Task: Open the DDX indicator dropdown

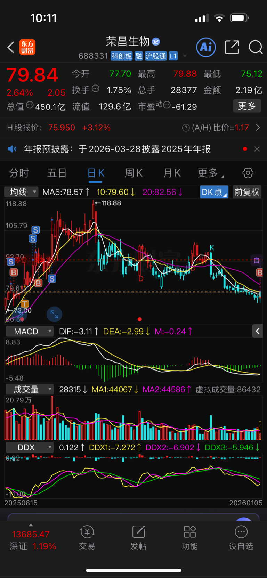Action: point(30,447)
